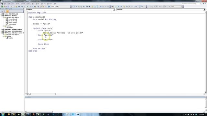Click the 'Case Else' code line
Screen dimensions: 207x116
[x=43, y=44]
